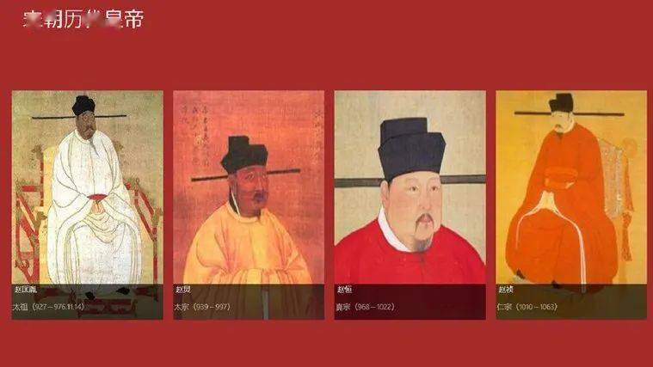Click the 赵匡胤 name label
The image size is (653, 367).
[x=26, y=289]
